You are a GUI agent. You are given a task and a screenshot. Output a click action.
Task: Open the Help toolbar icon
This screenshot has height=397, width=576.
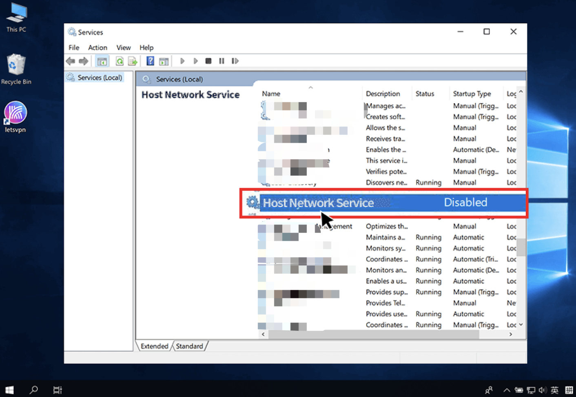pos(150,61)
